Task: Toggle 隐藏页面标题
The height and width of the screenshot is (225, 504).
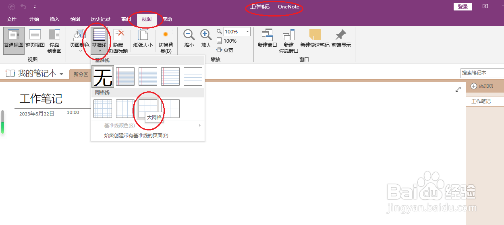Action: (119, 41)
